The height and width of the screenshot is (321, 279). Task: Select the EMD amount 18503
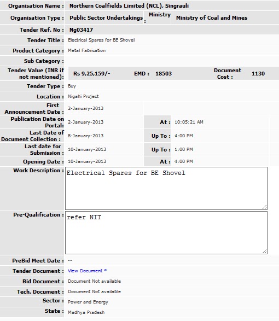coord(164,74)
